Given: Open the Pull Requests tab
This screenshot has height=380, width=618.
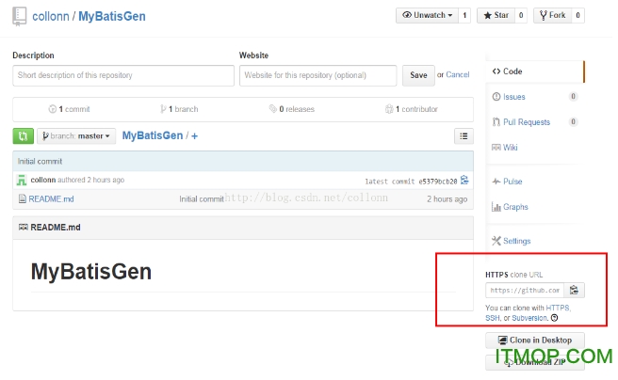Looking at the screenshot, I should [527, 122].
